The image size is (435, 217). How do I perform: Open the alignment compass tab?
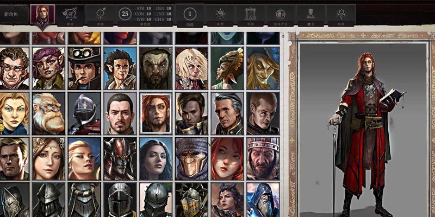pyautogui.click(x=220, y=15)
